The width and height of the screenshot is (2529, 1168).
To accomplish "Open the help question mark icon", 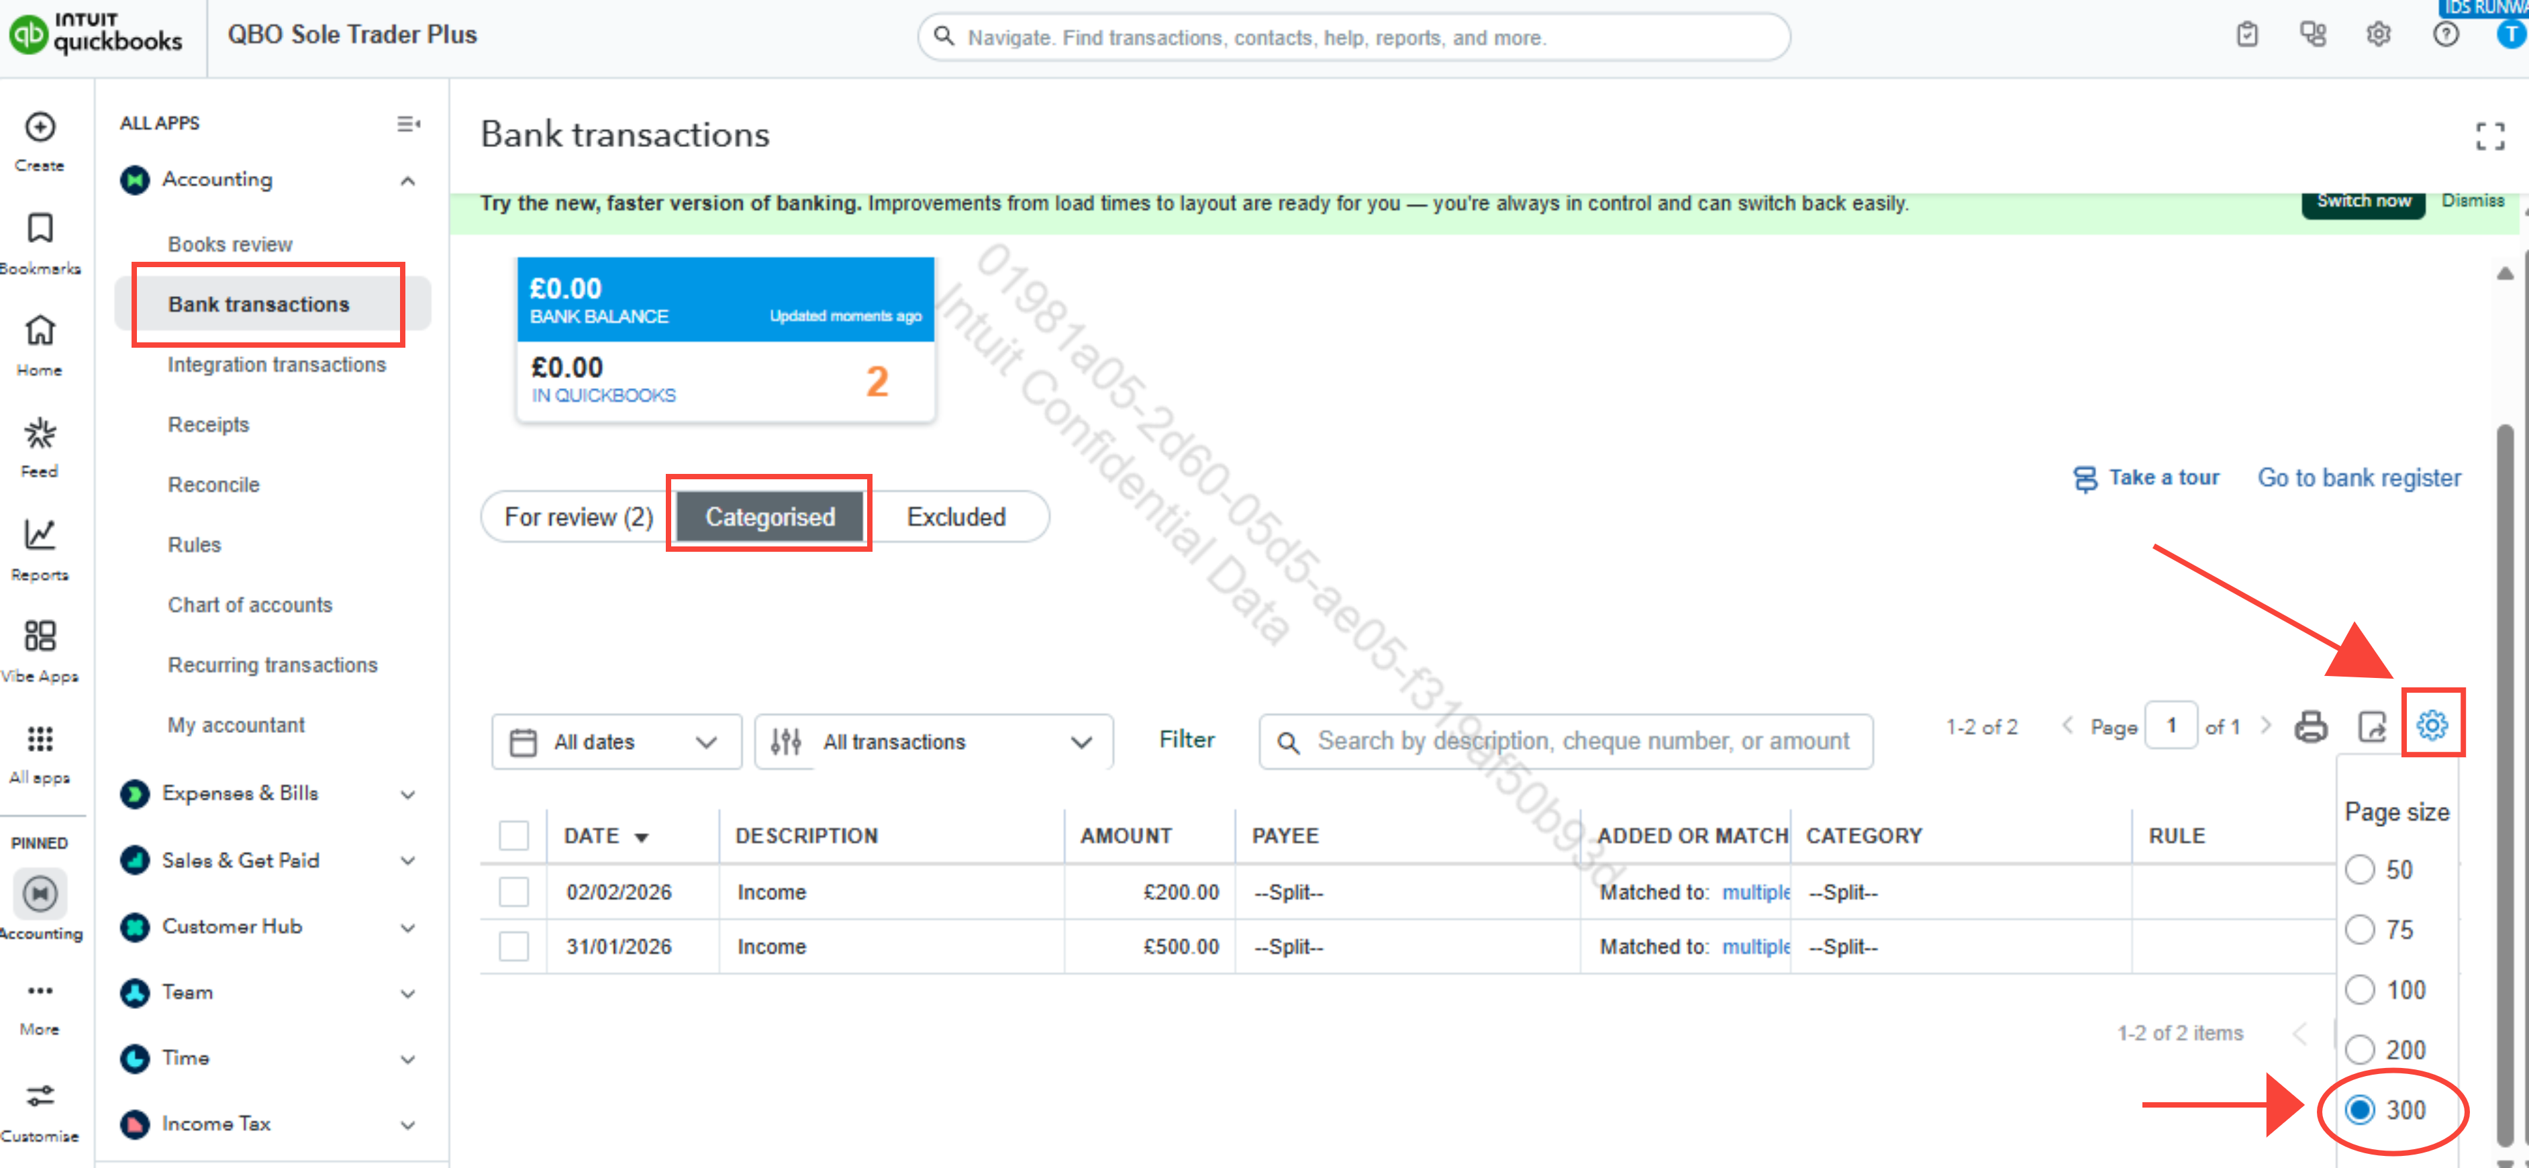I will tap(2446, 36).
